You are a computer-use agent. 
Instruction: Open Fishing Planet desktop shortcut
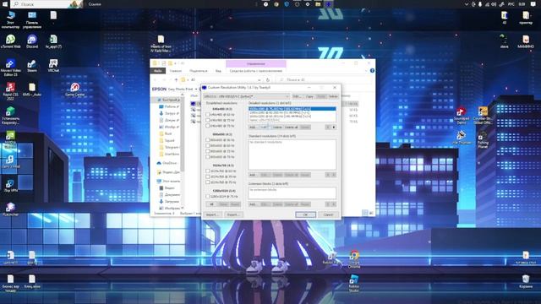[483, 139]
